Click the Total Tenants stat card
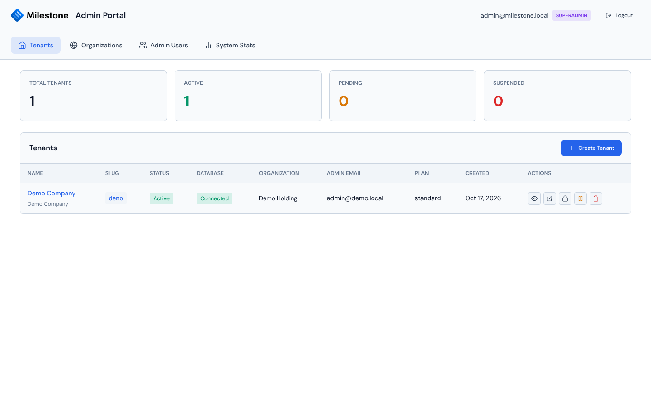The height and width of the screenshot is (406, 651). pos(94,96)
